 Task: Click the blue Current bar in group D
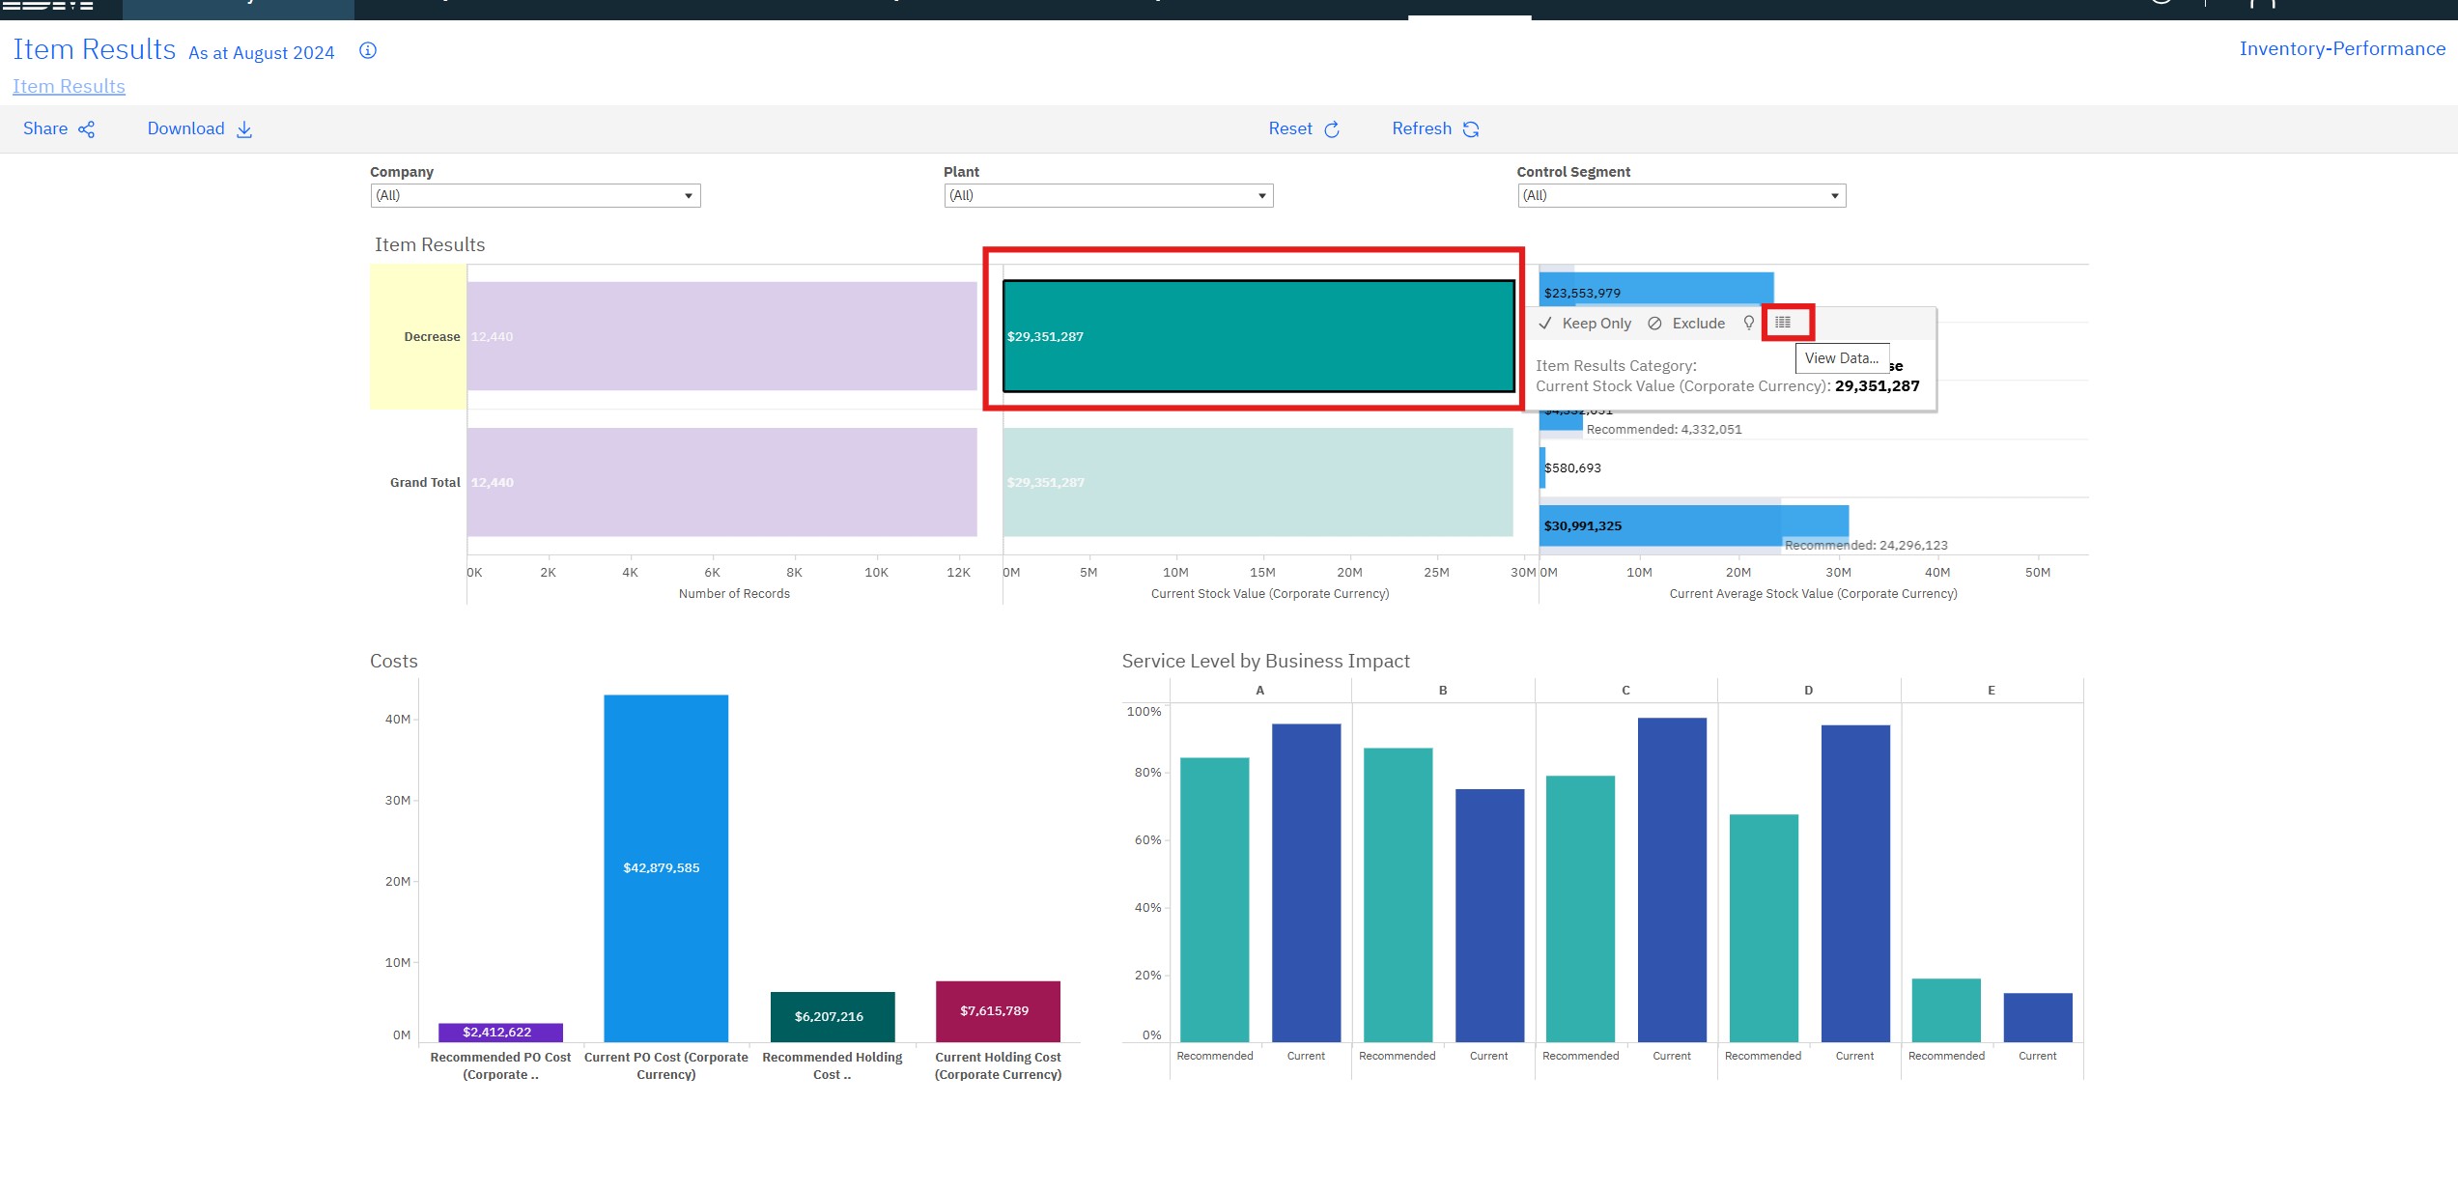1855,884
